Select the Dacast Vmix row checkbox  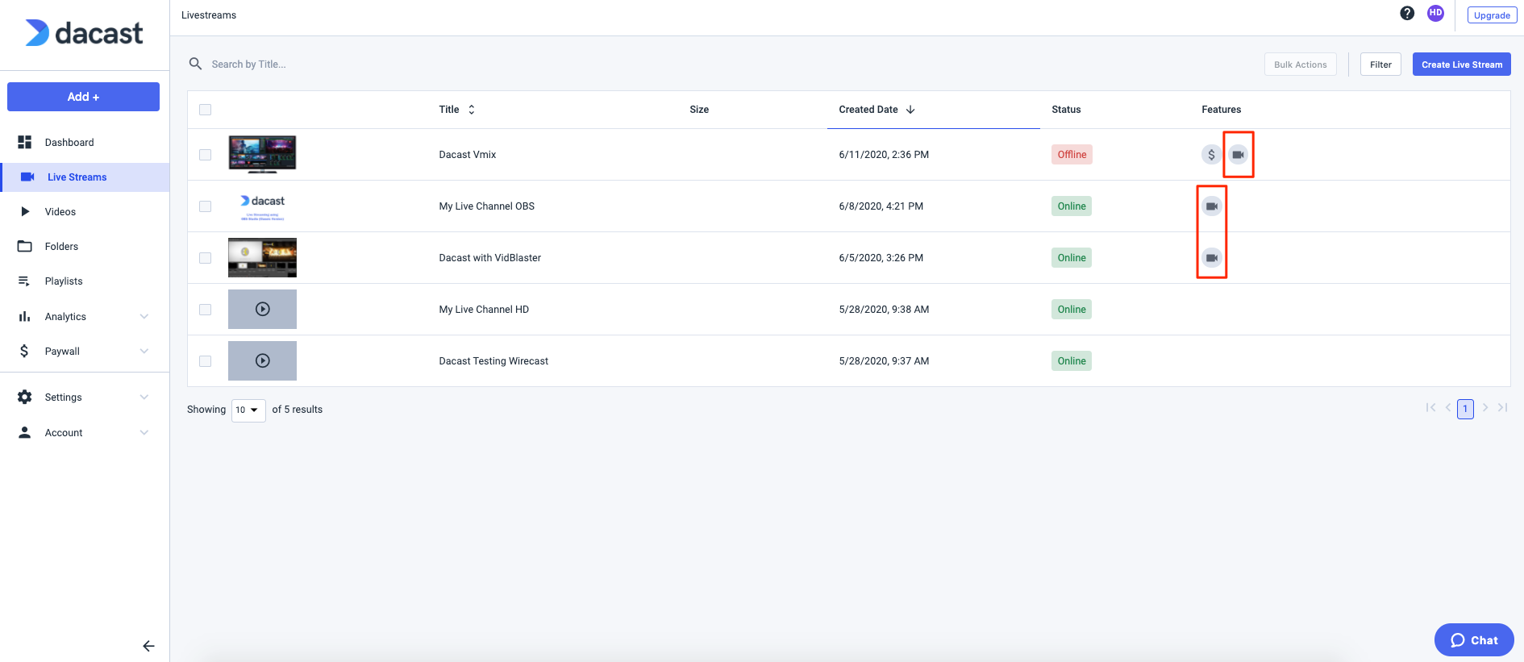click(205, 155)
